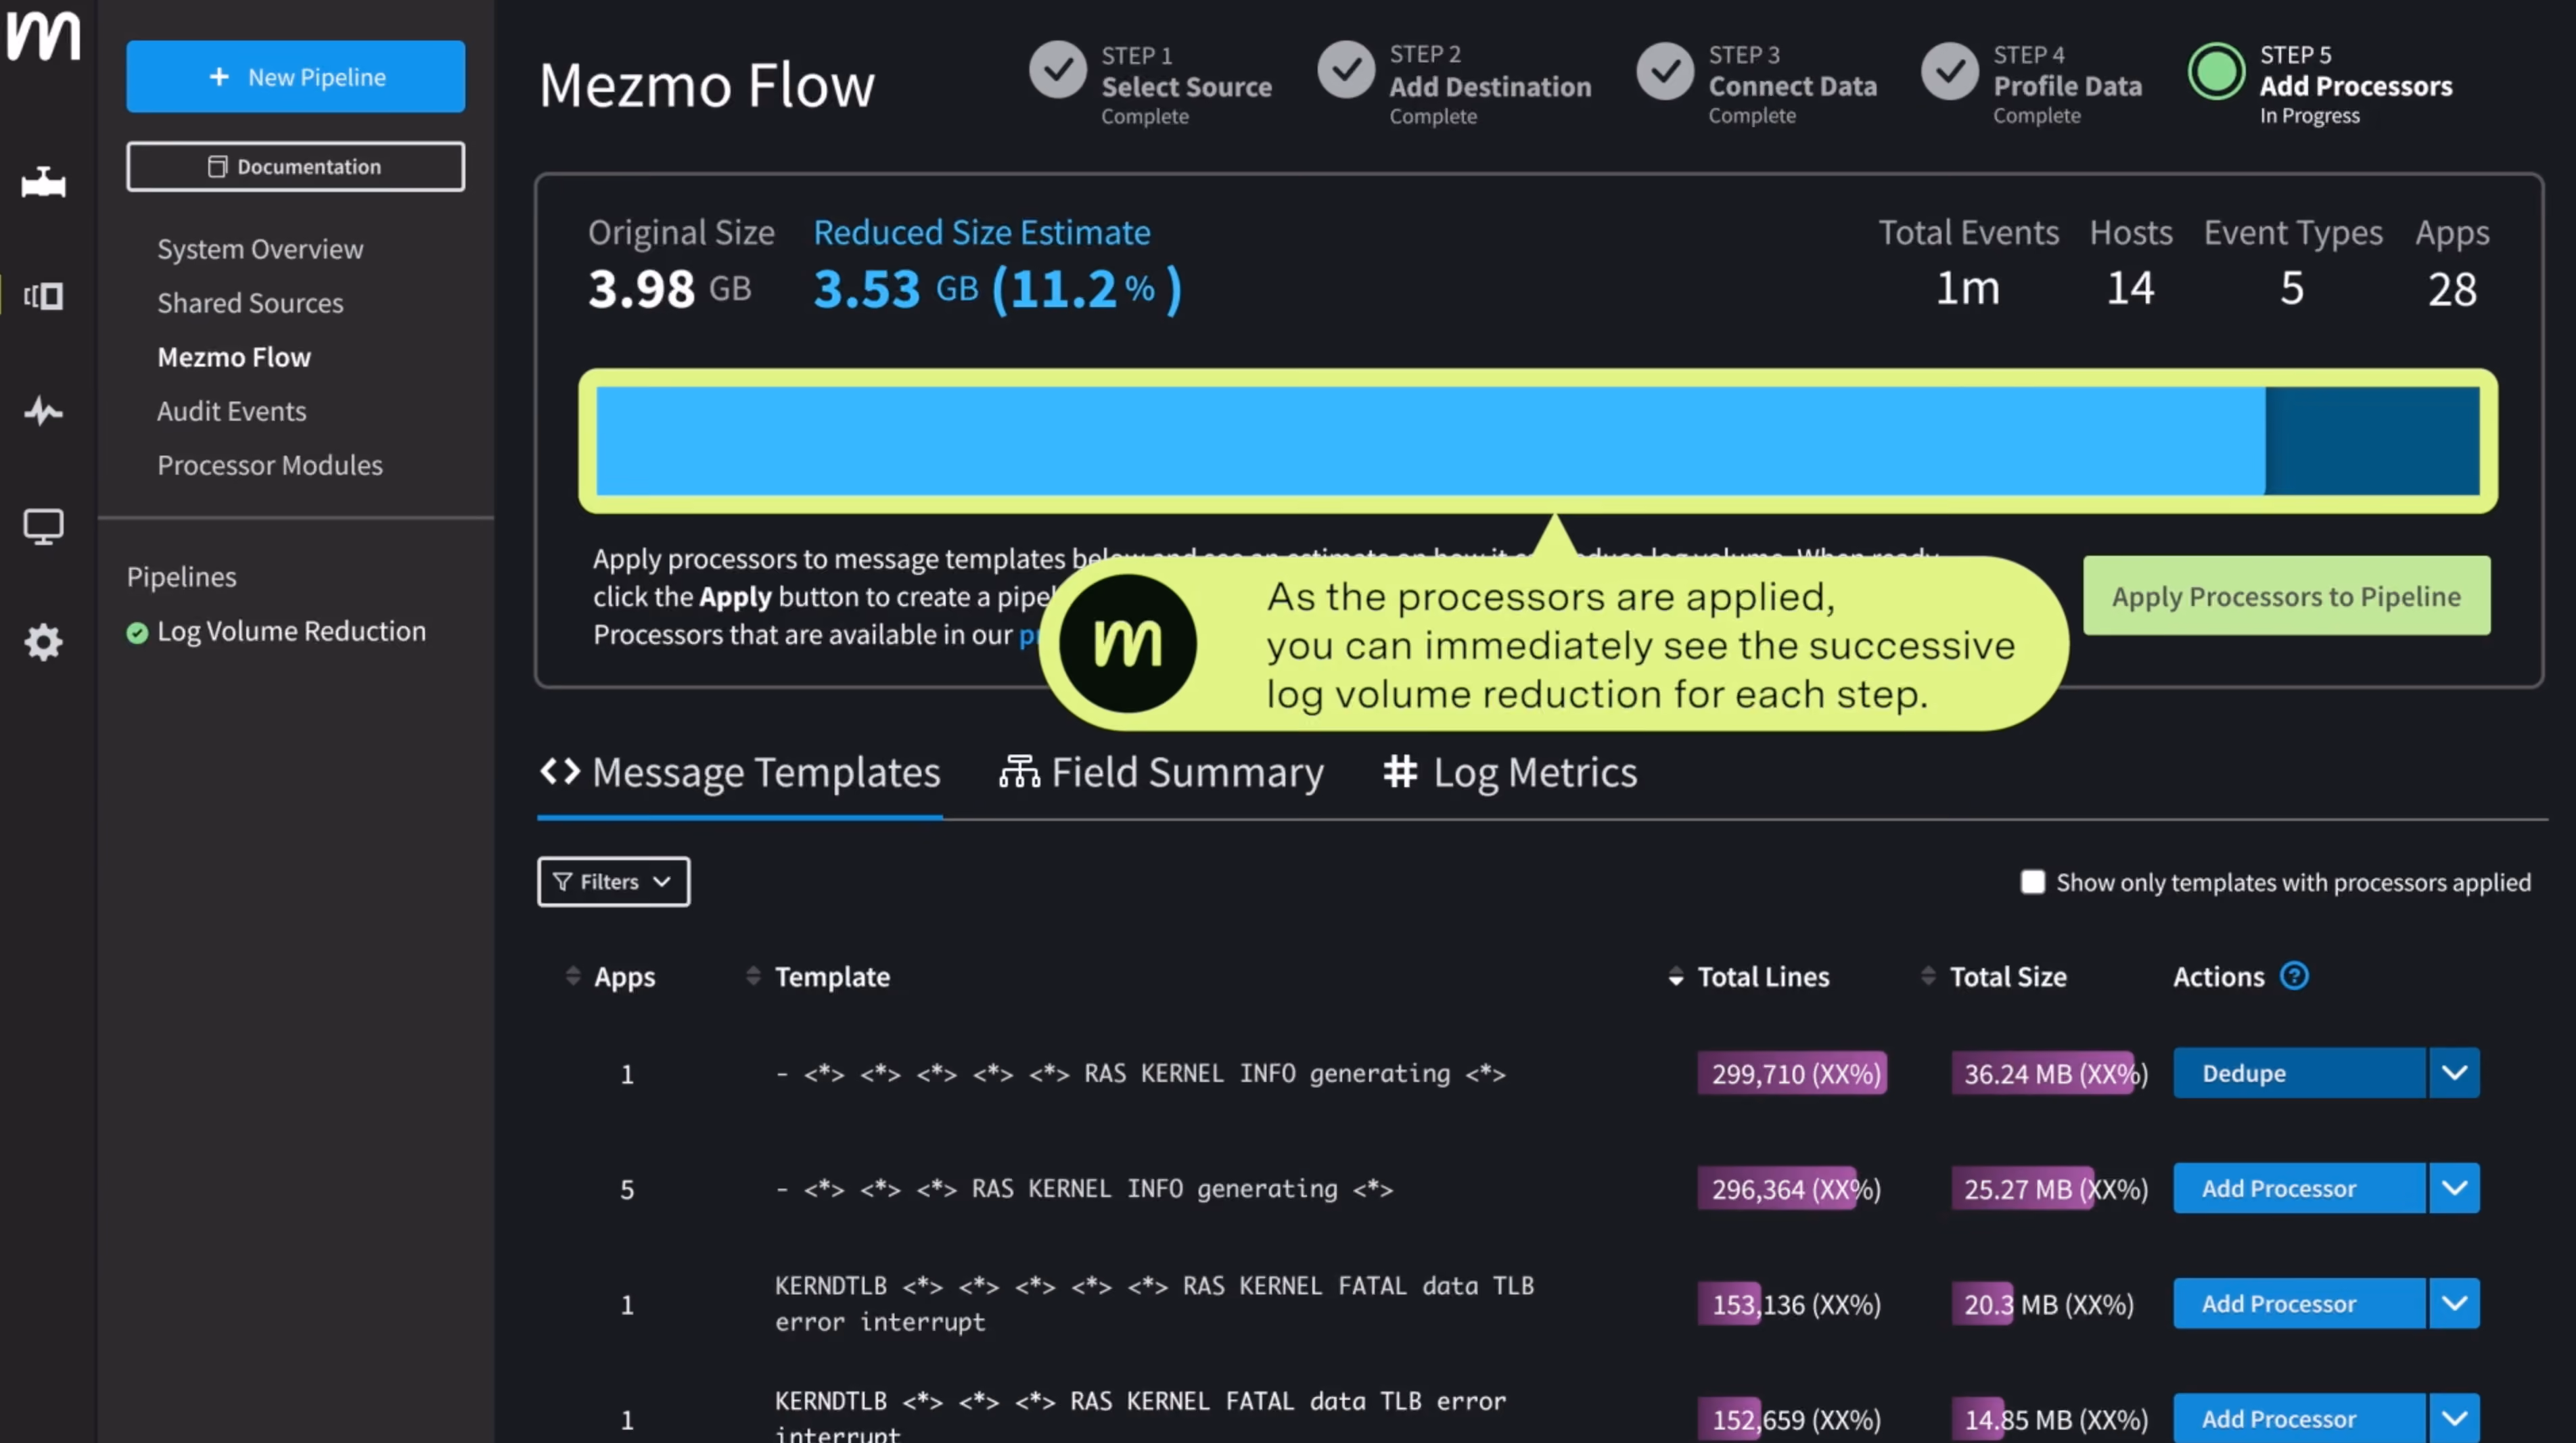Switch to the Field Summary tab

click(1162, 772)
